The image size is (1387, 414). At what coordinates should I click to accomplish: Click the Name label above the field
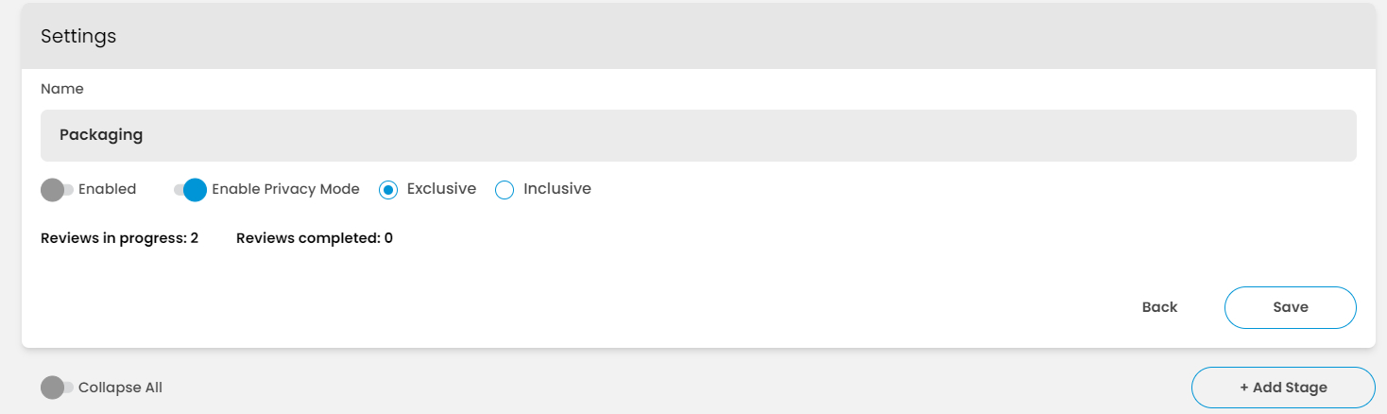click(62, 89)
